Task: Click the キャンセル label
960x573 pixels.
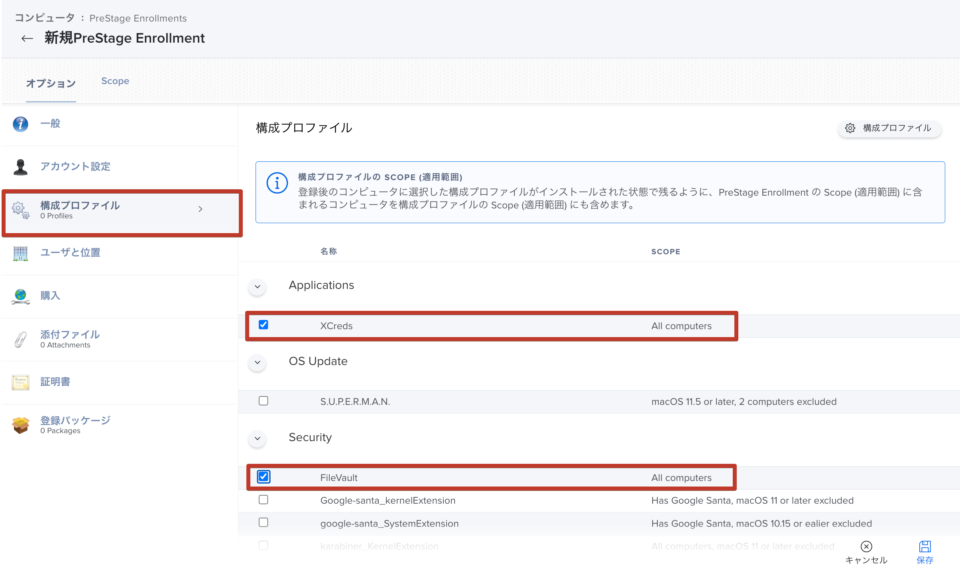Action: tap(866, 560)
